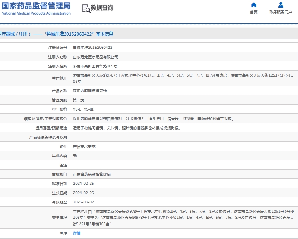The width and height of the screenshot is (298, 239).
Task: Click the 备注 row label
Action: [63, 165]
